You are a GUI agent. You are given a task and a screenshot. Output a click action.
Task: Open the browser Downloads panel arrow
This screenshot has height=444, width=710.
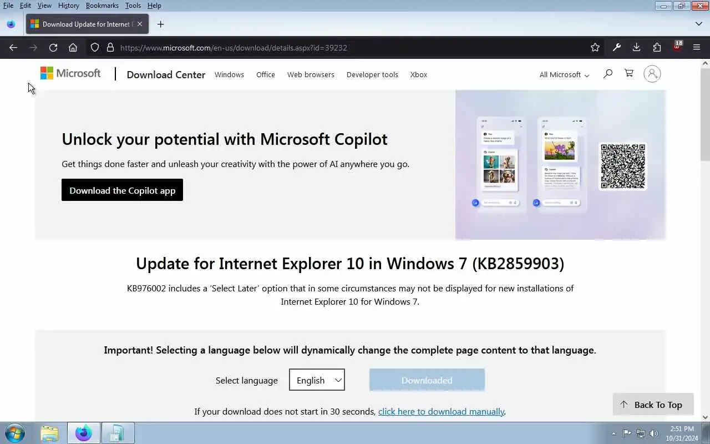[637, 48]
